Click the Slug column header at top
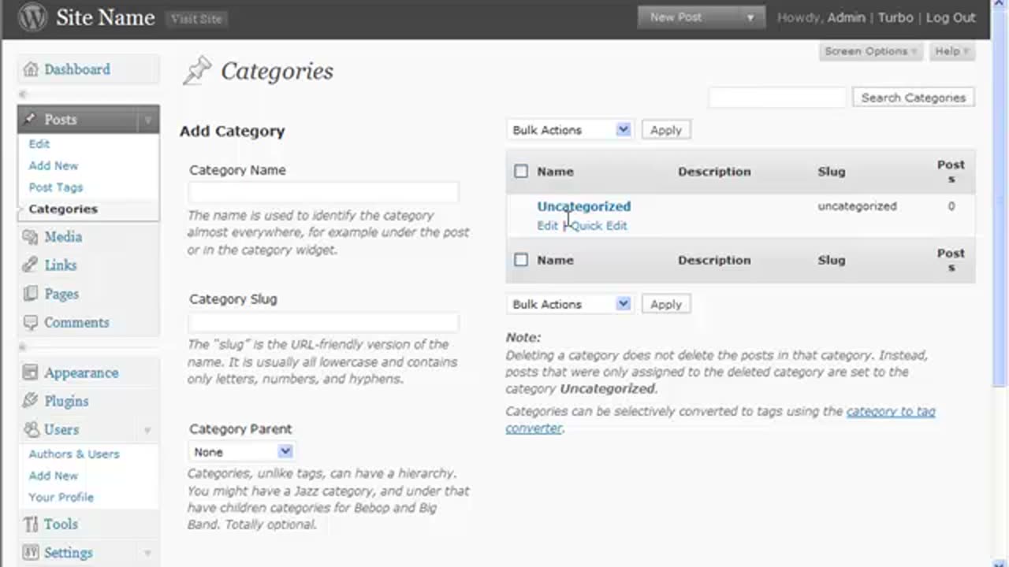This screenshot has height=567, width=1009. coord(832,171)
